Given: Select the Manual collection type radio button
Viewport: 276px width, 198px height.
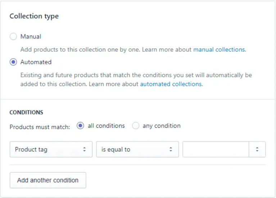Looking at the screenshot, I should coord(13,37).
